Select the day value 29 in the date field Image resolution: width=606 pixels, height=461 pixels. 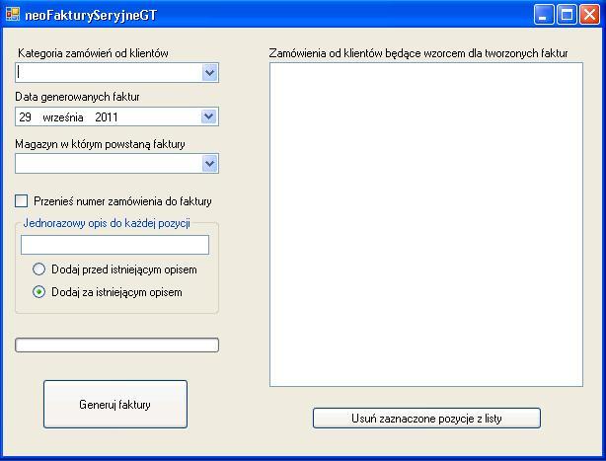point(25,117)
